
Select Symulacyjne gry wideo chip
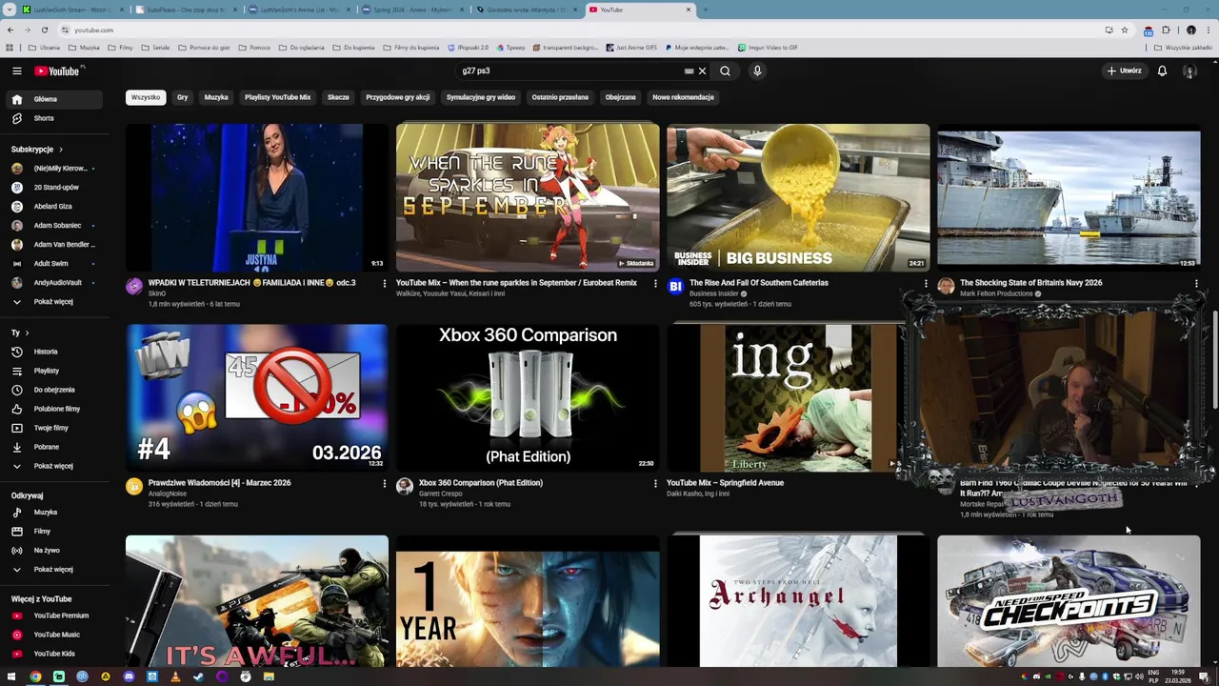point(481,97)
